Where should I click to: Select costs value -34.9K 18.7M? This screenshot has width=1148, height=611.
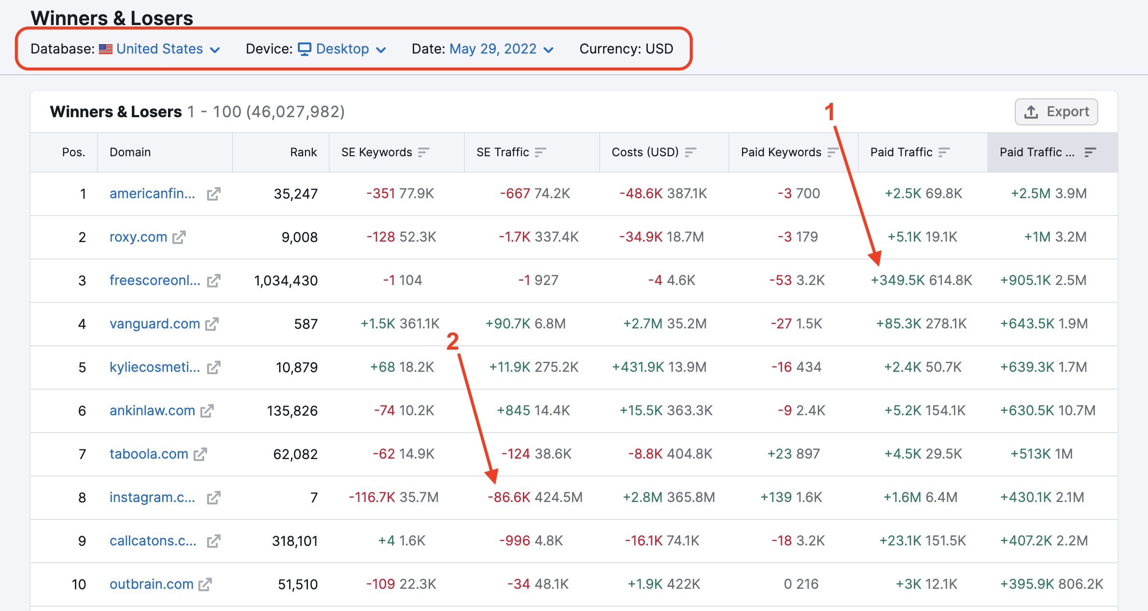click(661, 237)
